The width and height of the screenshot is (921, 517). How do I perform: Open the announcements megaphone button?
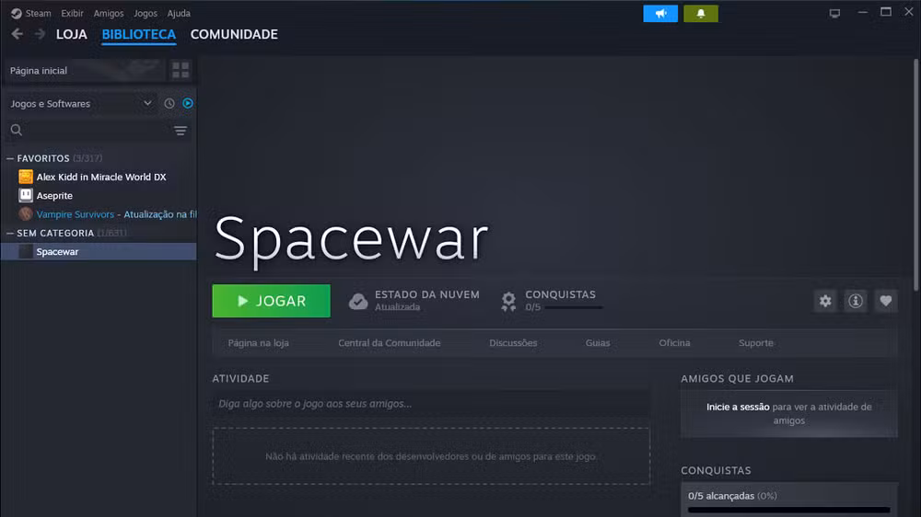(x=660, y=14)
